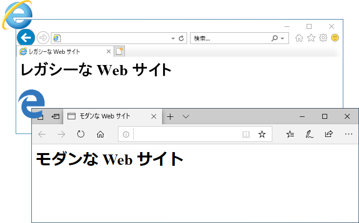Viewport: 359px width, 223px height.
Task: Open Edge web notes pen
Action: pos(310,134)
